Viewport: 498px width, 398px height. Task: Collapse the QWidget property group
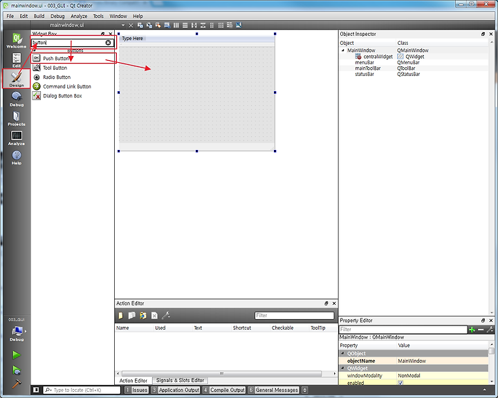pyautogui.click(x=343, y=368)
